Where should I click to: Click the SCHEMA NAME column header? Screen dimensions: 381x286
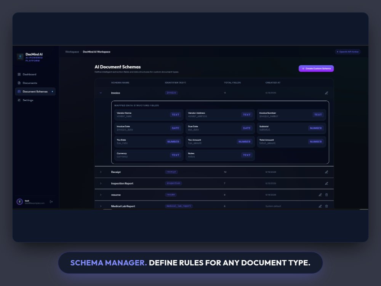pyautogui.click(x=120, y=83)
